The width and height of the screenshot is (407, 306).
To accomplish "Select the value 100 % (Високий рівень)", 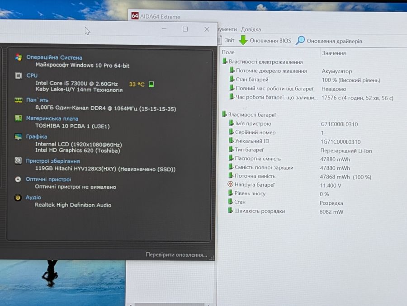I will (350, 80).
